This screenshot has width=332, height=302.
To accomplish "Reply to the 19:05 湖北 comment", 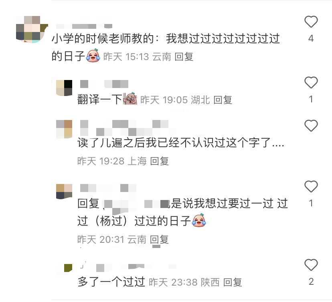I will [223, 100].
